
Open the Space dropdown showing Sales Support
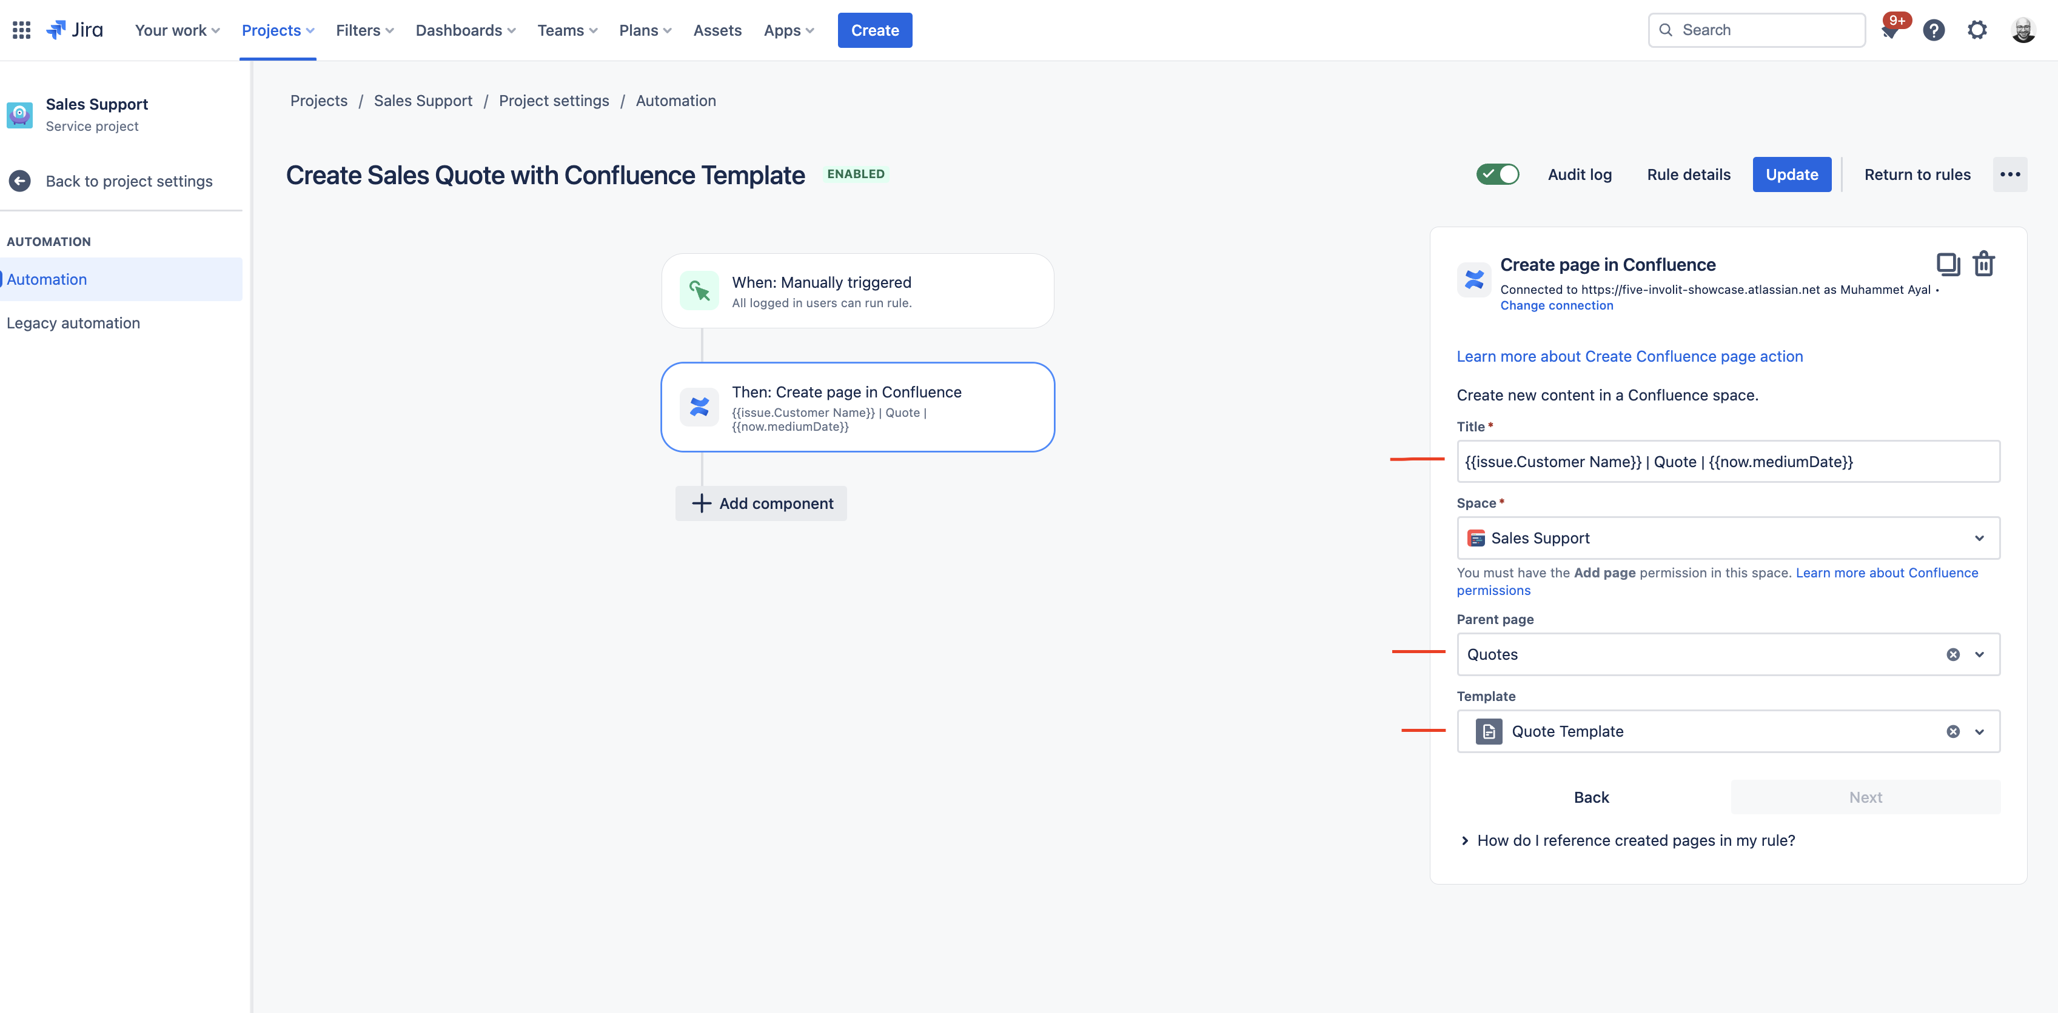(1728, 538)
